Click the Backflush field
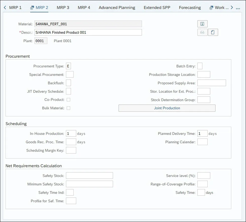 68,83
